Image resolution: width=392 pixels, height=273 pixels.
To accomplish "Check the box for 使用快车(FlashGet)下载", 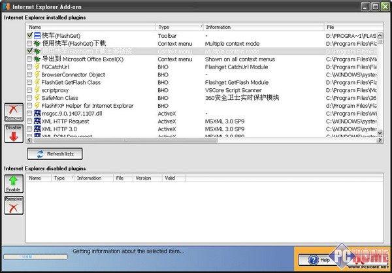I will [30, 44].
